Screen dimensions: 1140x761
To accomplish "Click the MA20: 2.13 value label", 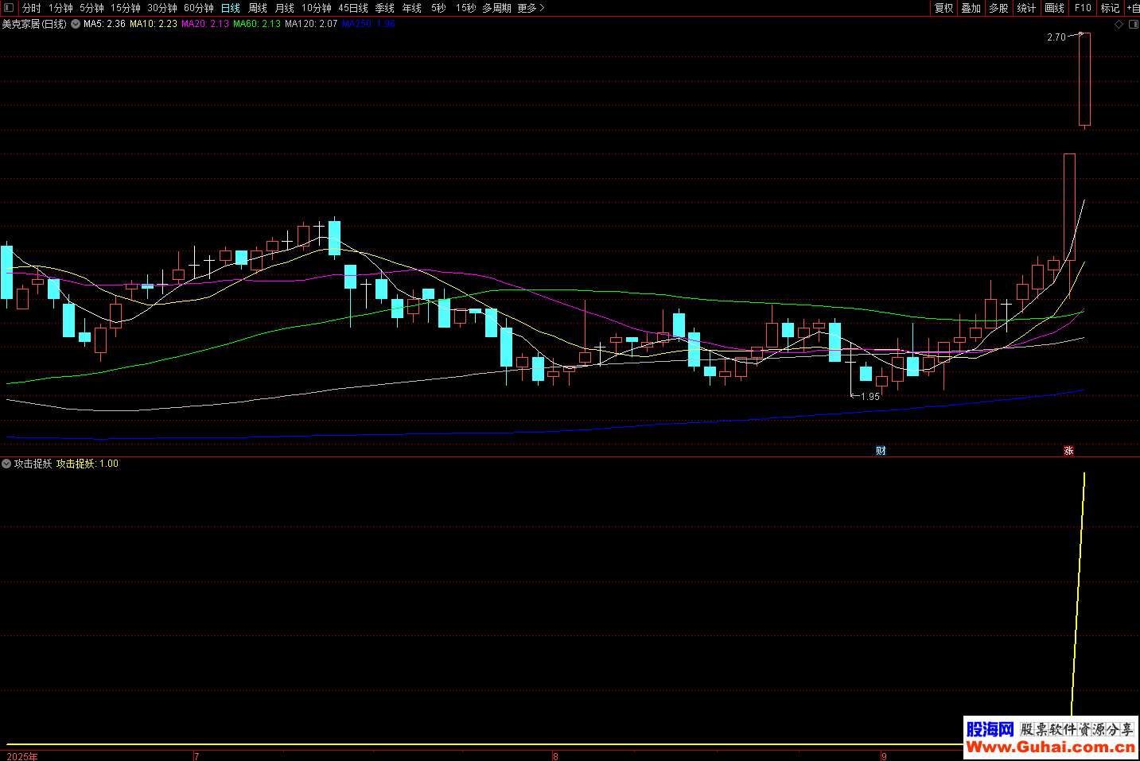I will [x=205, y=24].
